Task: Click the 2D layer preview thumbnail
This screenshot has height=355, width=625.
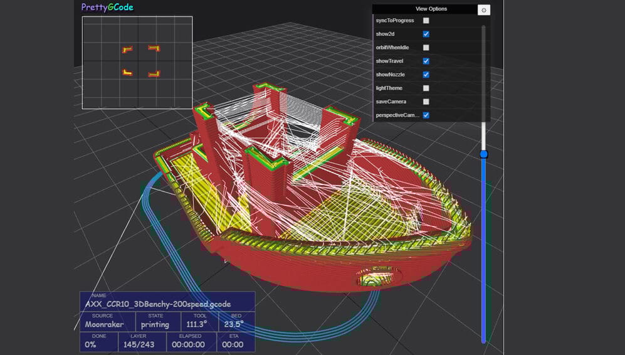Action: pyautogui.click(x=137, y=63)
